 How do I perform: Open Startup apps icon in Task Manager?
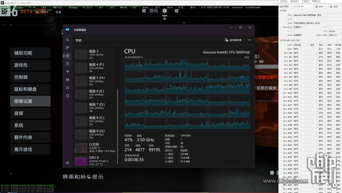(68, 72)
